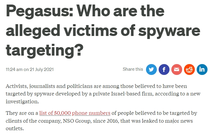
Task: Click the "Share this" label
Action: click(133, 69)
